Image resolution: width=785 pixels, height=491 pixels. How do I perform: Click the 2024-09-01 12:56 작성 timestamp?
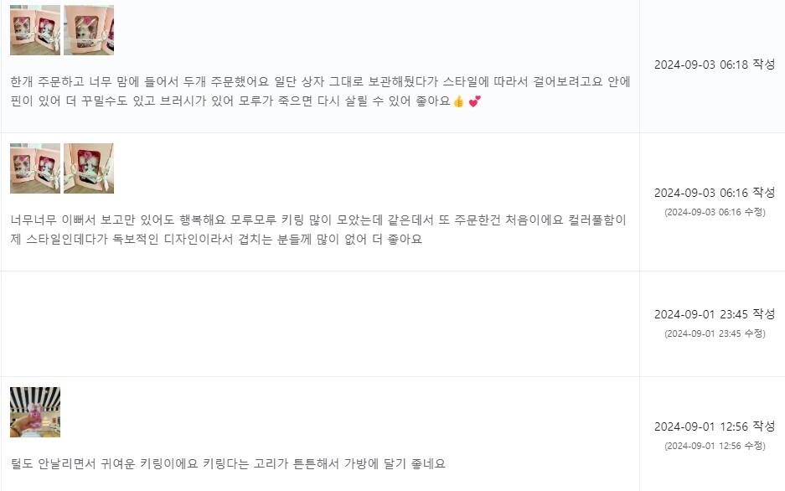point(715,426)
